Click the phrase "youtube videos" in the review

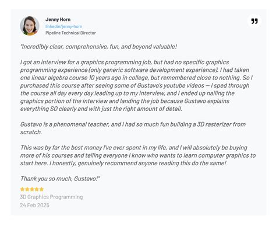click(x=184, y=86)
